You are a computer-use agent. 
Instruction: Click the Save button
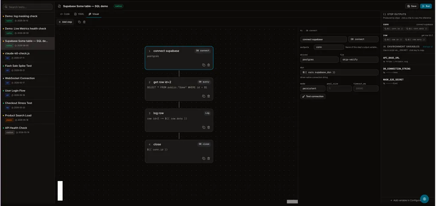coord(412,6)
